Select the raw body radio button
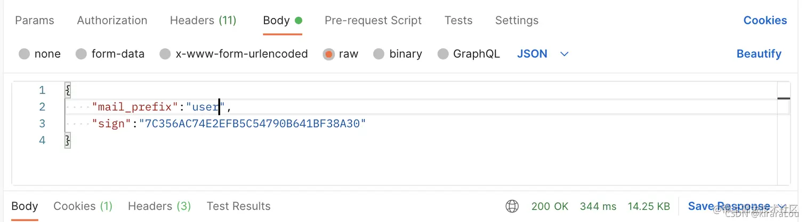This screenshot has height=222, width=806. click(329, 54)
